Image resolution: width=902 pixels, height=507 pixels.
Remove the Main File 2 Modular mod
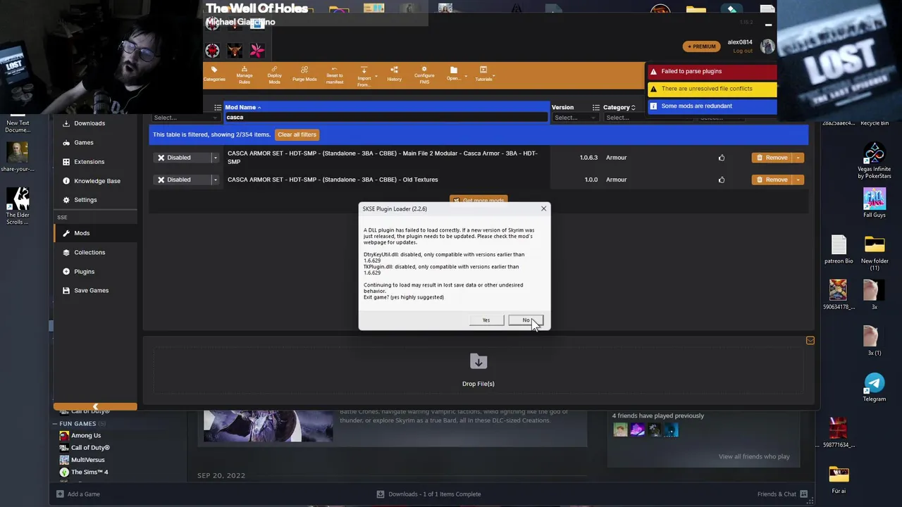[x=772, y=158]
